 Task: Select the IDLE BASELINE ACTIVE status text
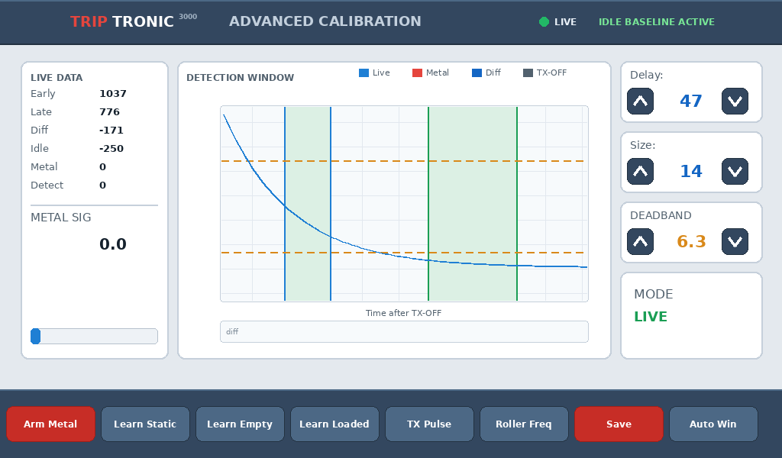click(656, 22)
